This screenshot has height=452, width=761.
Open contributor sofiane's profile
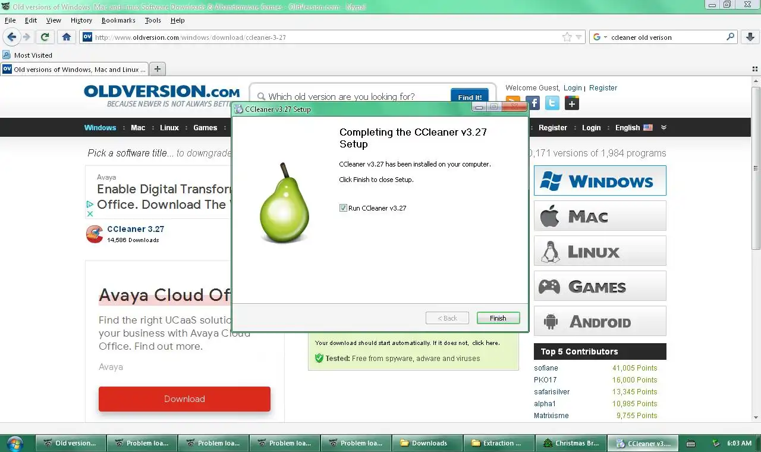[x=546, y=368]
